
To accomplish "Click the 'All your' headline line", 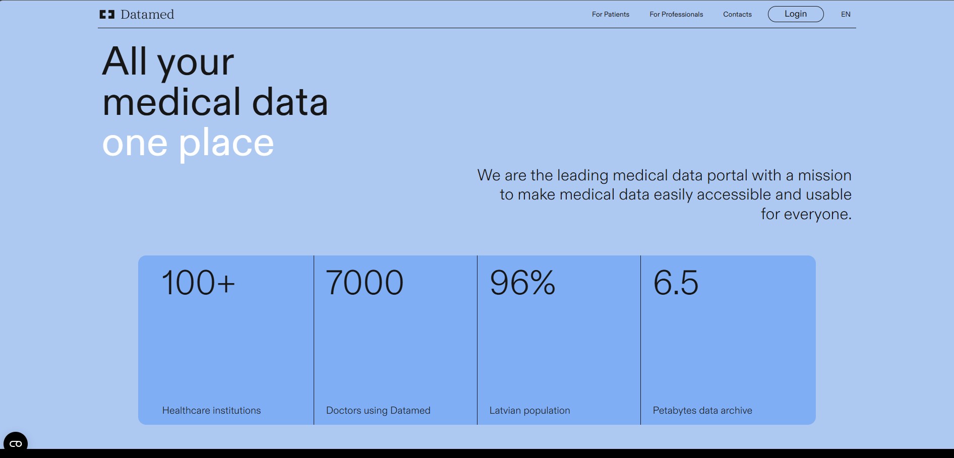I will point(168,62).
